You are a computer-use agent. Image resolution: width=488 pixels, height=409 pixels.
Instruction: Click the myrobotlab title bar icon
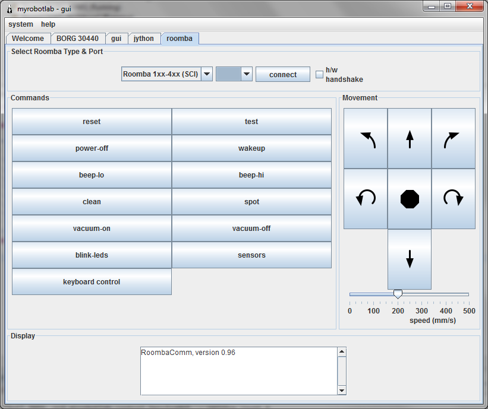[10, 9]
